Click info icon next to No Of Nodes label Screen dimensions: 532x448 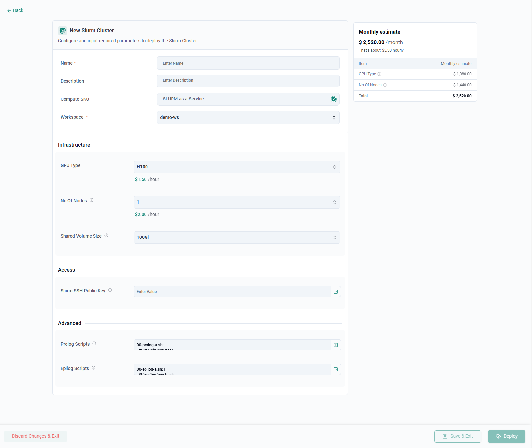(92, 200)
